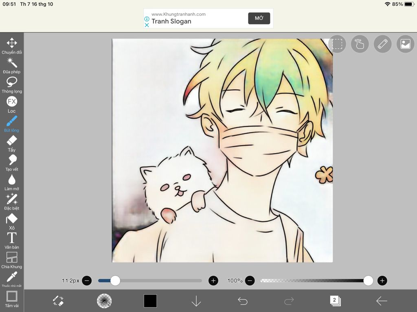The width and height of the screenshot is (417, 312).
Task: Decrease brush thickness with minus button
Action: point(87,281)
